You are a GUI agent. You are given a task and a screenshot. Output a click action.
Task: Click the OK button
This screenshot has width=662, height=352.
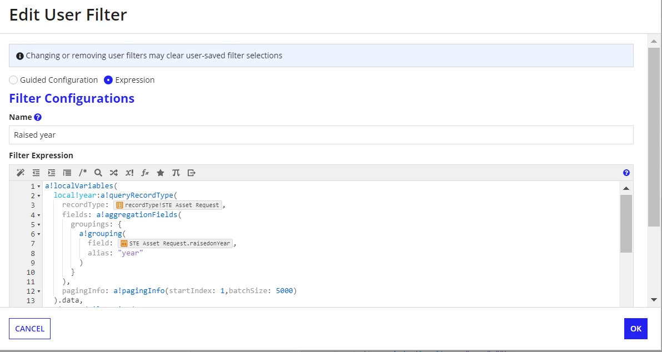[x=636, y=329]
